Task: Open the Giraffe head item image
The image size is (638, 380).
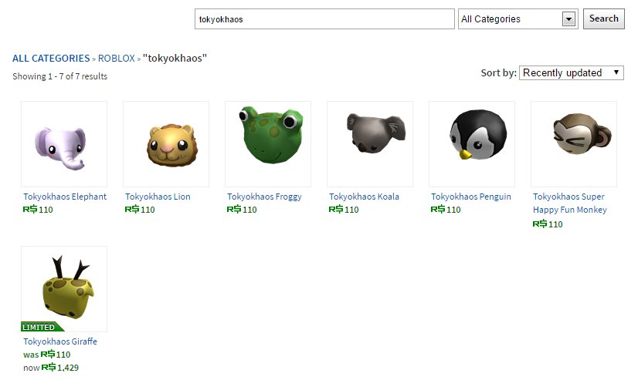Action: [64, 289]
